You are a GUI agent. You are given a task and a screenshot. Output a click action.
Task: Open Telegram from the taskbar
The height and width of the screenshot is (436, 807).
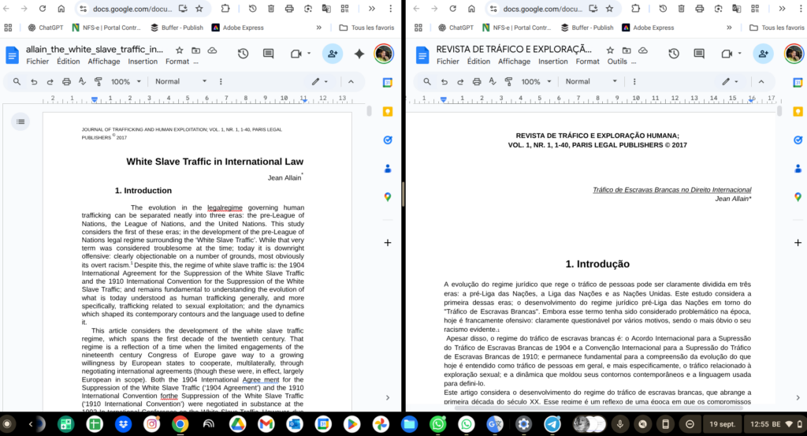(x=552, y=424)
